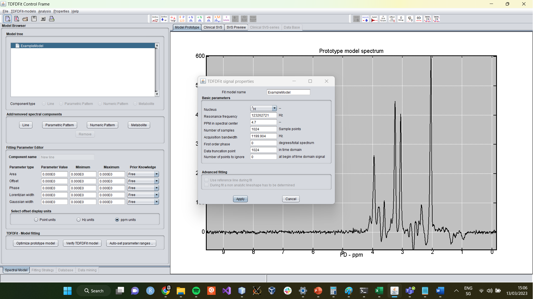The width and height of the screenshot is (533, 299).
Task: Click the printer icon in toolbar
Action: click(x=52, y=19)
